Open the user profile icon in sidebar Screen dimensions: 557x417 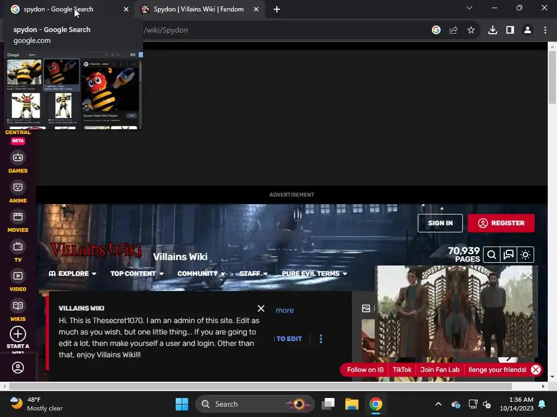(x=18, y=368)
